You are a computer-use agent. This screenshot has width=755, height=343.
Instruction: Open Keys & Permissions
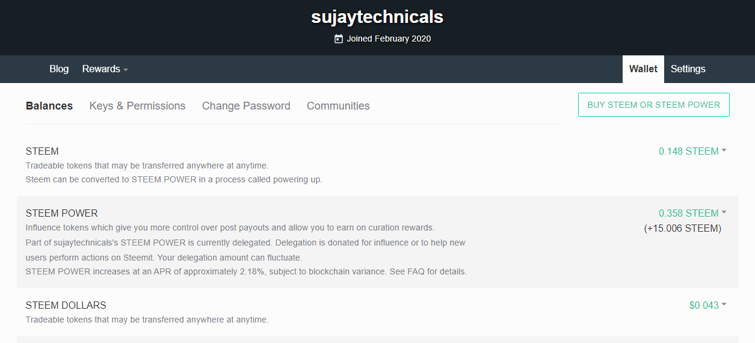tap(137, 106)
